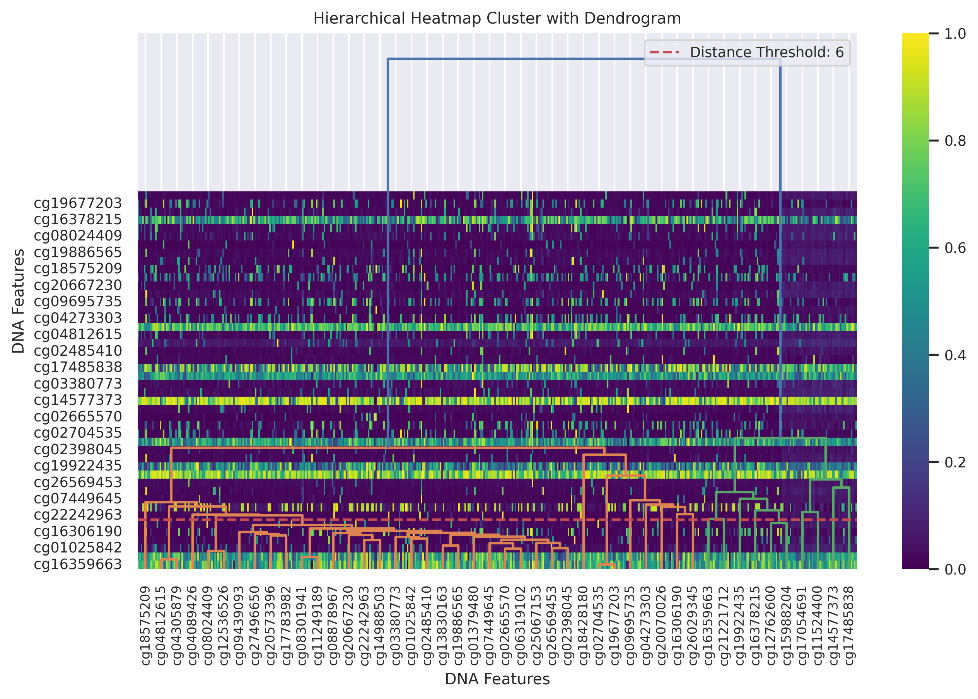
Task: Click the blue top dendrogram horizontal link
Action: coord(517,59)
